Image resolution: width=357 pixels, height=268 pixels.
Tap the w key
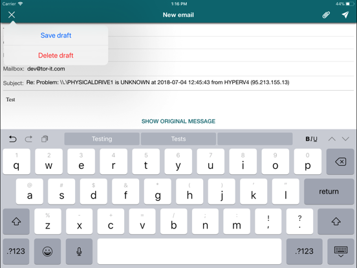coord(49,162)
